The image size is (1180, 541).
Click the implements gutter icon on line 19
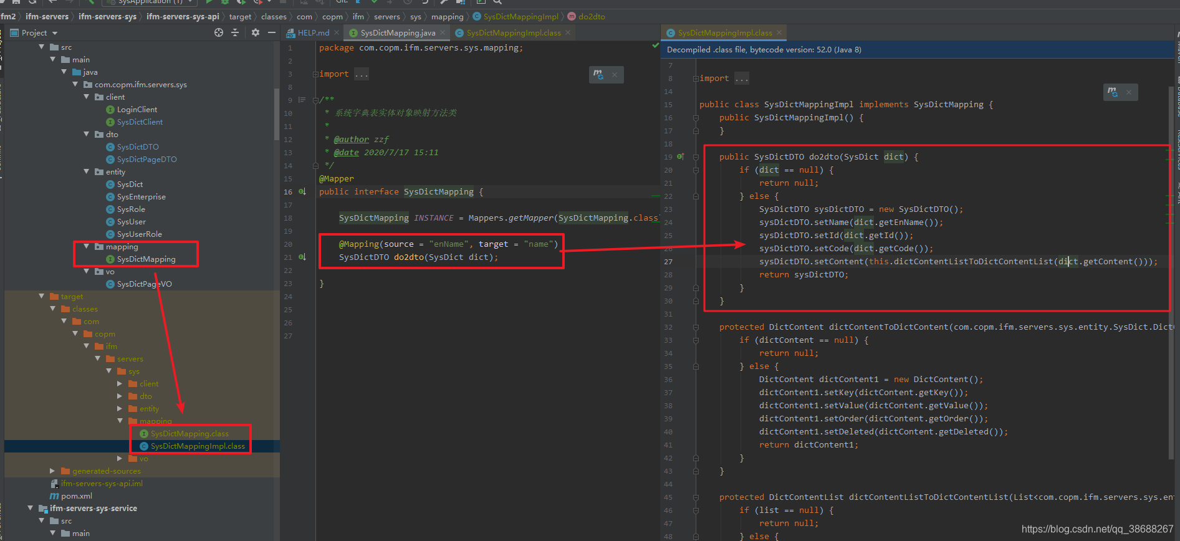click(681, 157)
